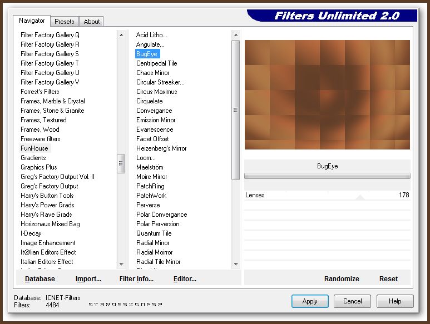
Task: Click the effects list scrollbar thumb
Action: pos(235,110)
